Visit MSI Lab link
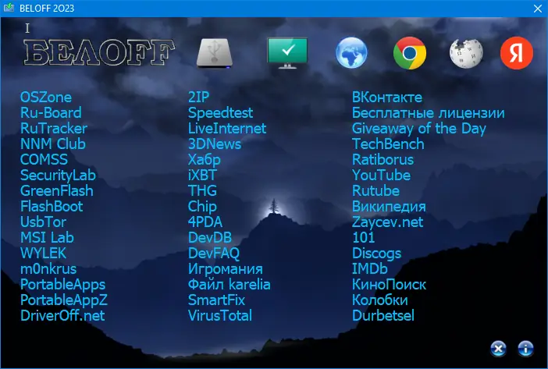 click(x=47, y=238)
